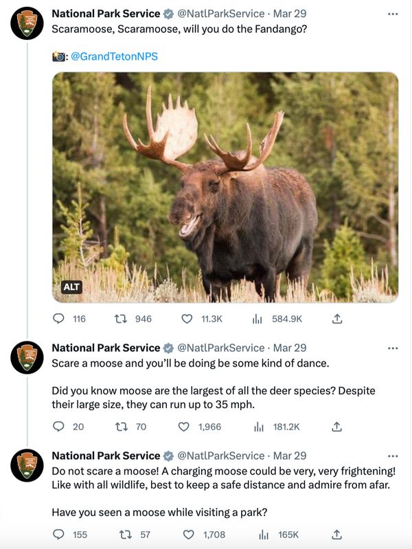Open the moose photo full size
Viewport: 412px width, 549px height.
tap(225, 187)
